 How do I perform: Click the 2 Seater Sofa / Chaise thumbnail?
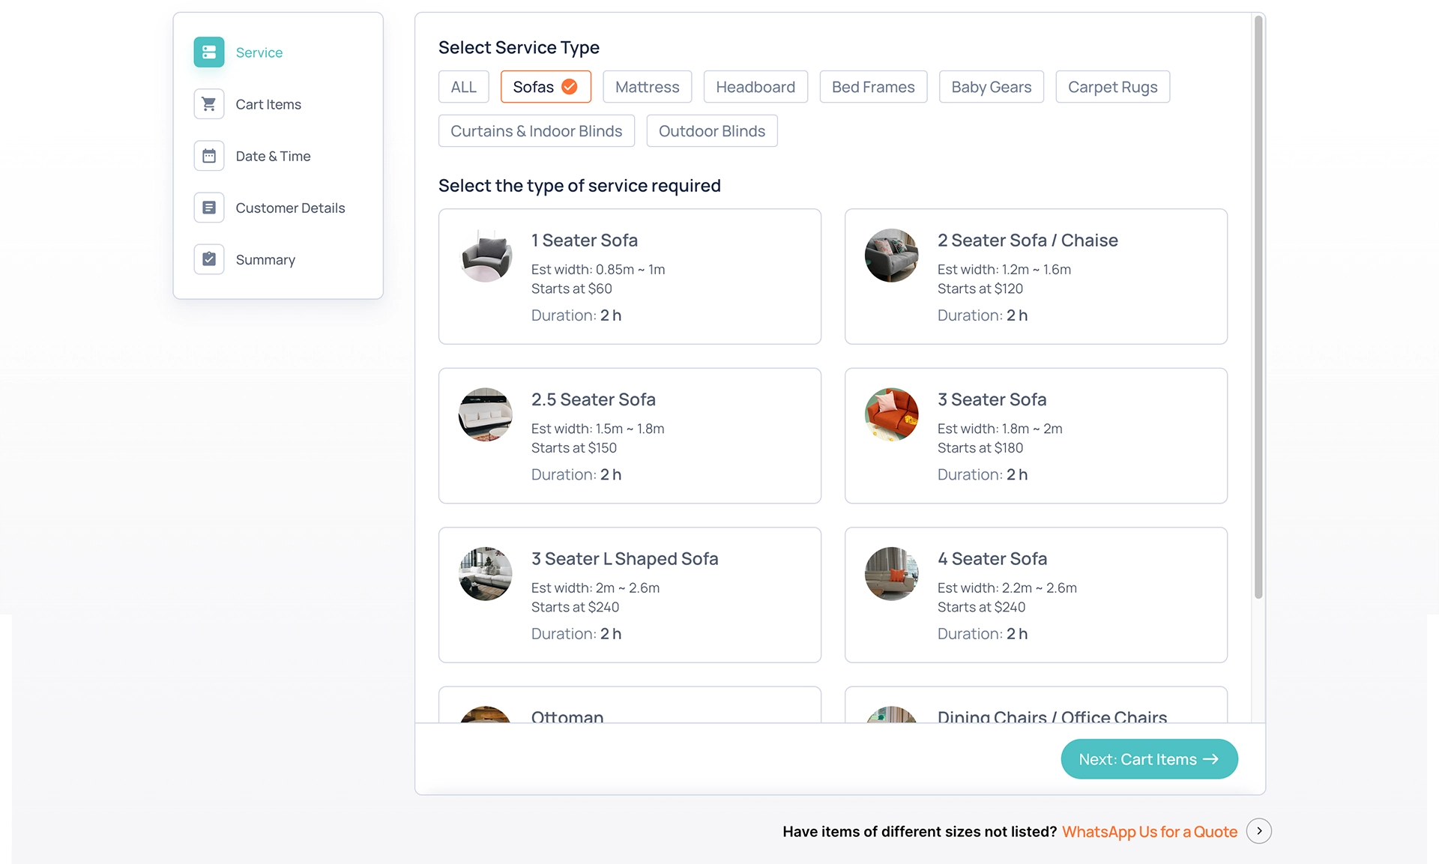(x=892, y=256)
